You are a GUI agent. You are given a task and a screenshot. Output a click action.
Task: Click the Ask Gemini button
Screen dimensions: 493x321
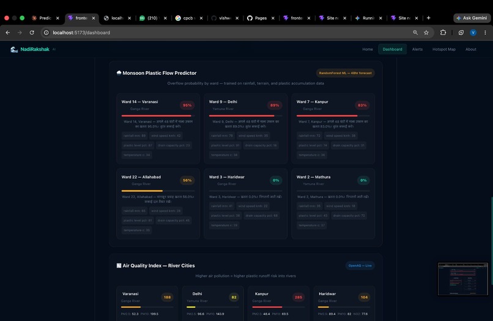point(472,18)
